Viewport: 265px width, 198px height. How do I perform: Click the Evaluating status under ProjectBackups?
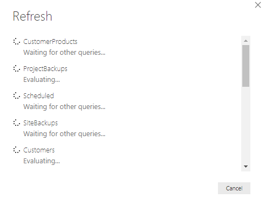42,80
